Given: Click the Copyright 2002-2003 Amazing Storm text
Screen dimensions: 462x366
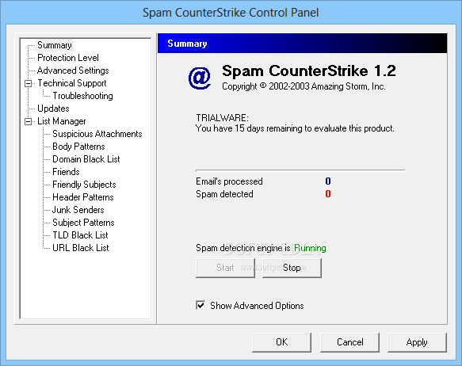Looking at the screenshot, I should click(x=304, y=86).
